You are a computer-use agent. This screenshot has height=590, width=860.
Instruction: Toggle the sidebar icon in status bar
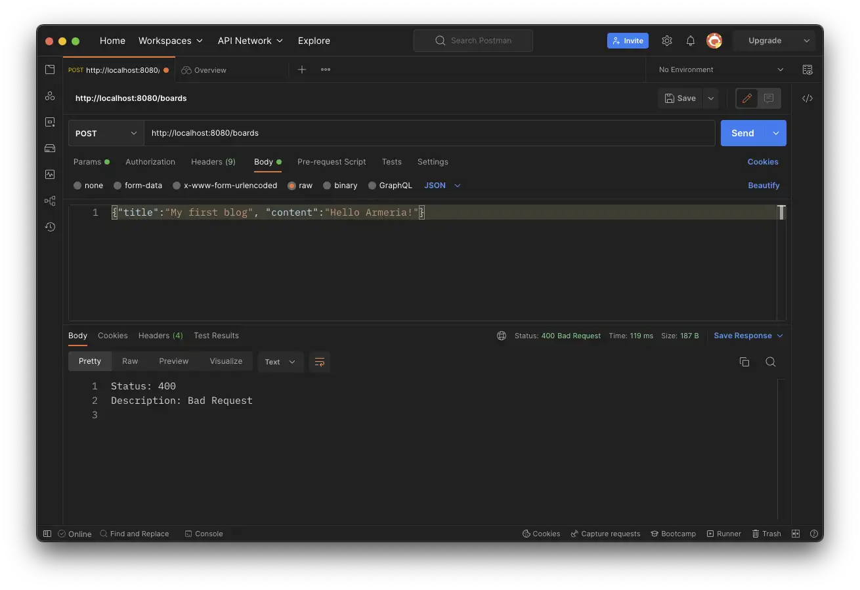pos(47,534)
